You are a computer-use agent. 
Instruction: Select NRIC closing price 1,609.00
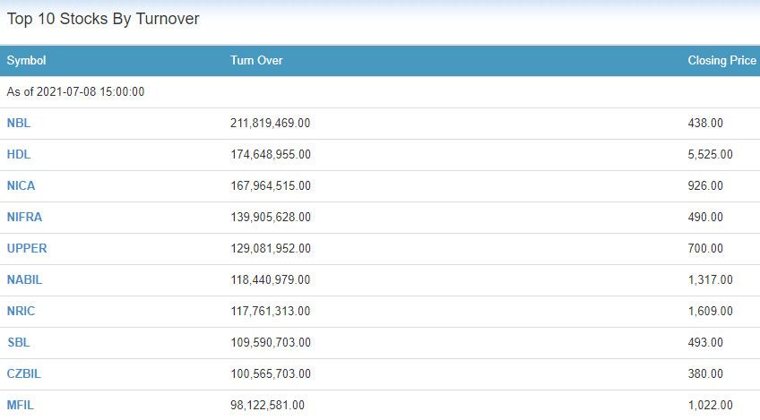coord(710,311)
